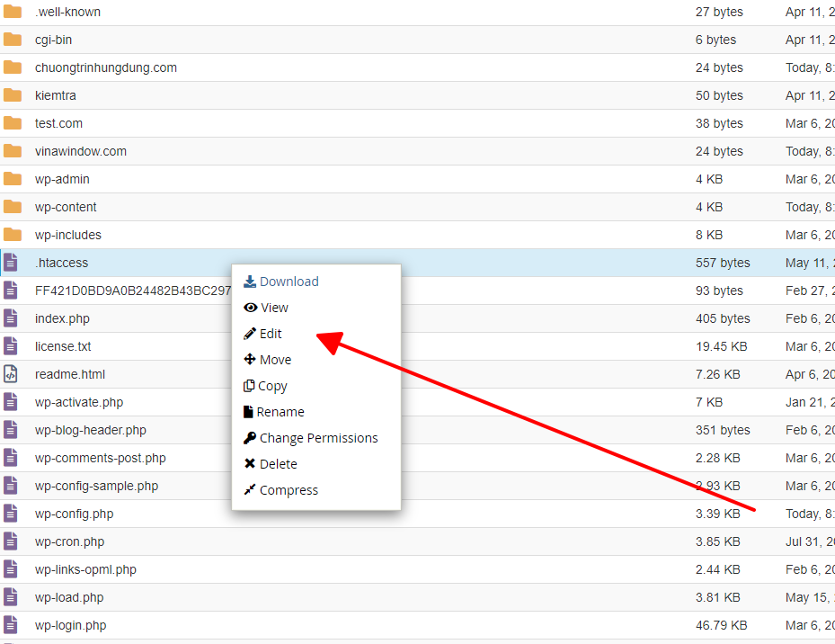Choose Rename in the context menu

click(274, 412)
